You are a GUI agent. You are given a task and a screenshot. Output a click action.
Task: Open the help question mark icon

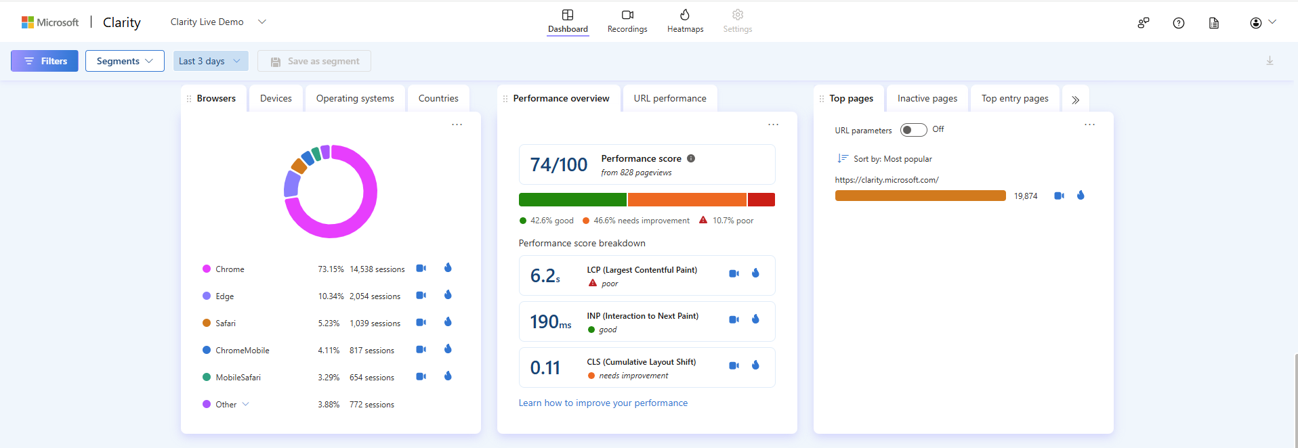pyautogui.click(x=1179, y=23)
